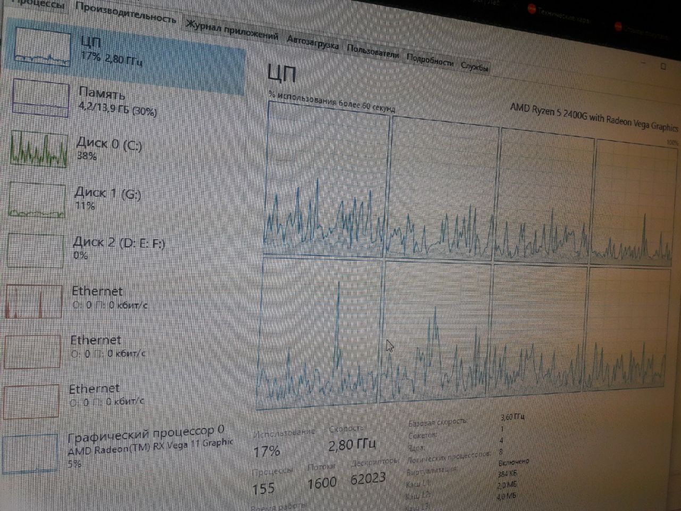Click the 155 processes count

pos(263,488)
